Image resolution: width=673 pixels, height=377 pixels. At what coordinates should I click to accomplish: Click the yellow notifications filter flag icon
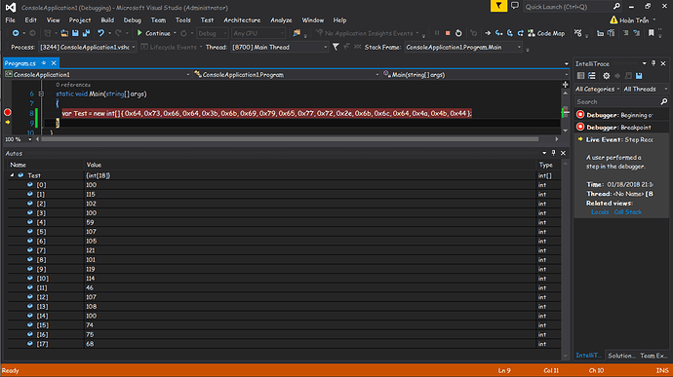tap(498, 6)
